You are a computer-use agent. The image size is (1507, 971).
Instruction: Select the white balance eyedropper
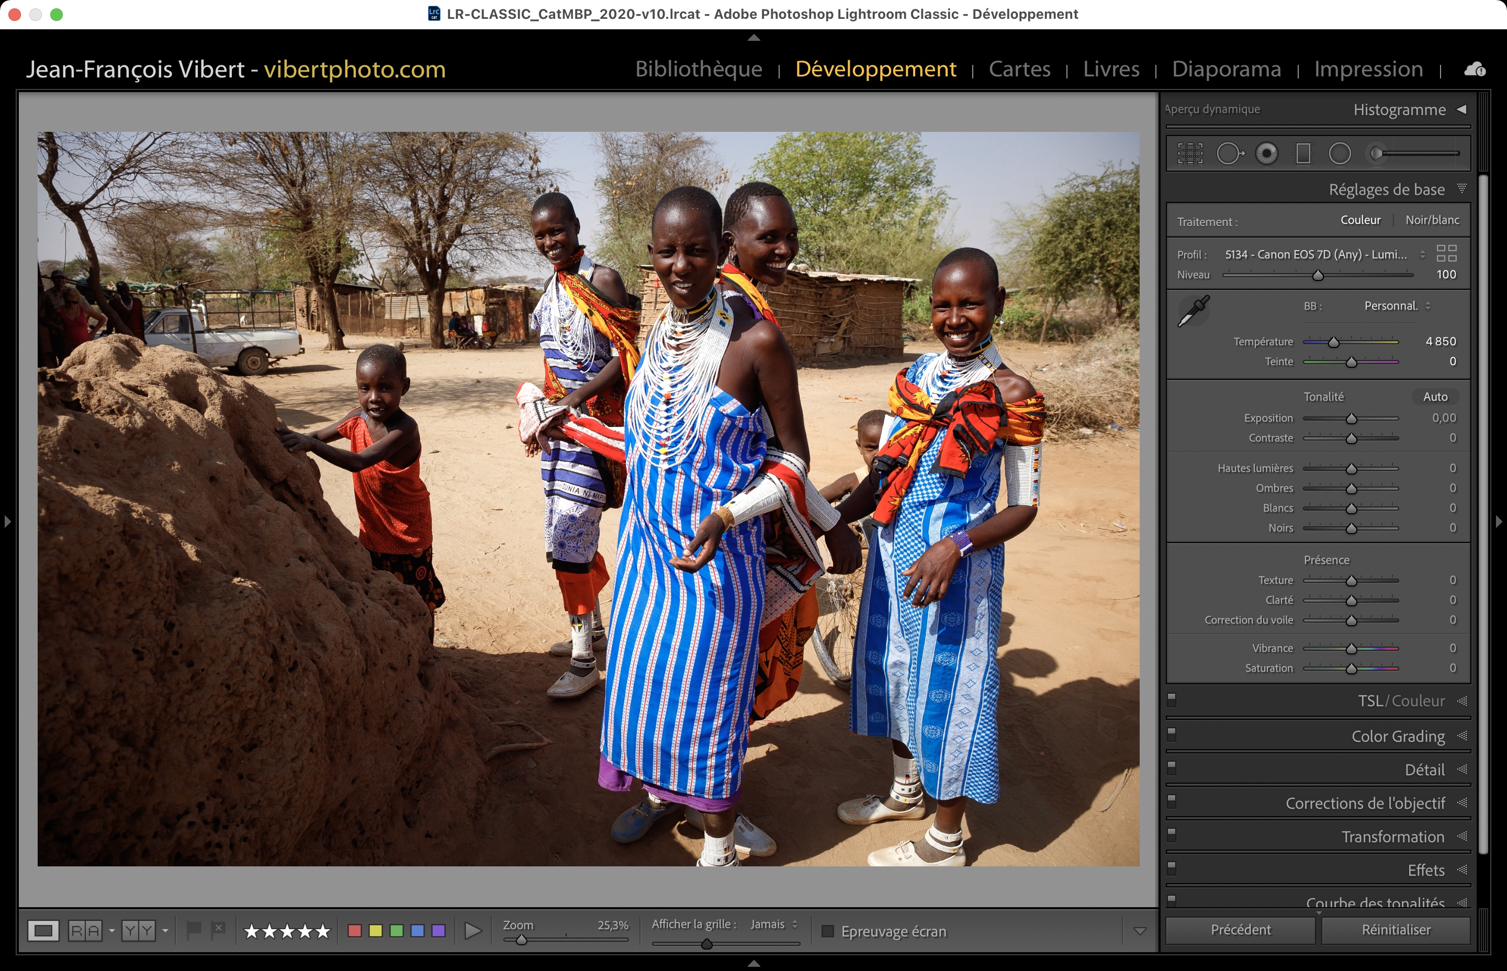(x=1193, y=311)
